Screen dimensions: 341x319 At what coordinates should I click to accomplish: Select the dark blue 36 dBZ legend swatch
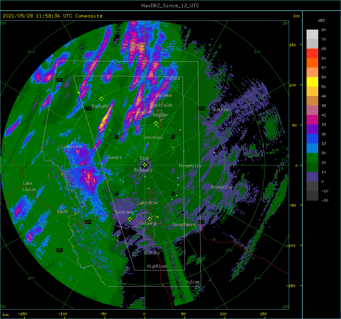(312, 138)
